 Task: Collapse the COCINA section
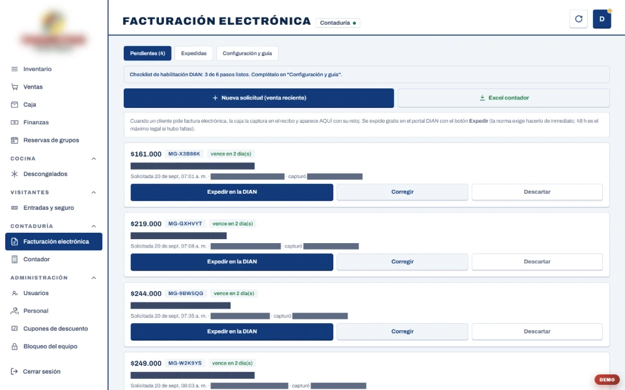[x=94, y=159]
